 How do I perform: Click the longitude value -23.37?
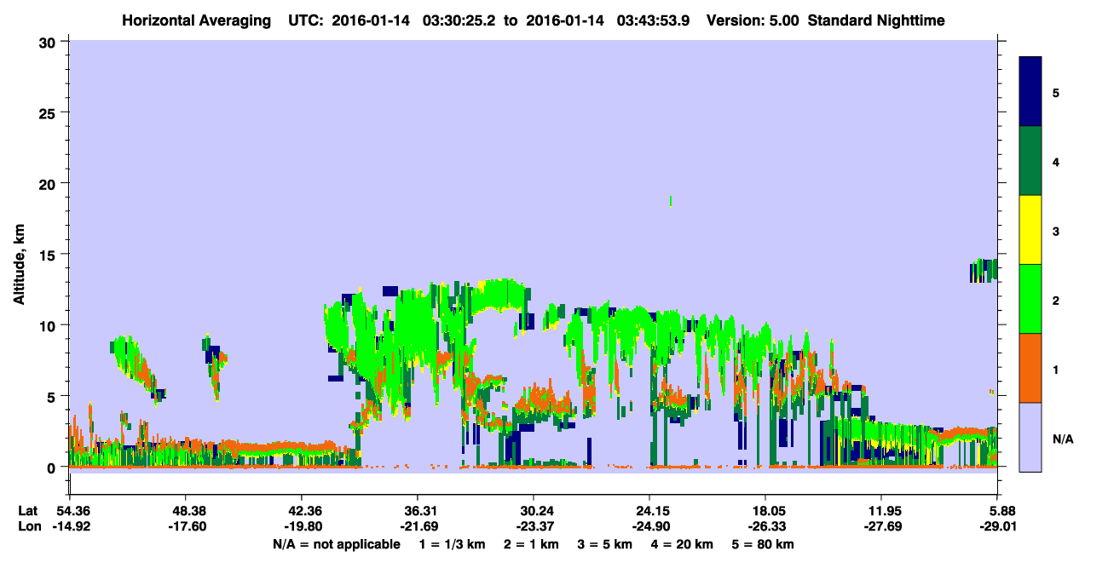(x=534, y=526)
